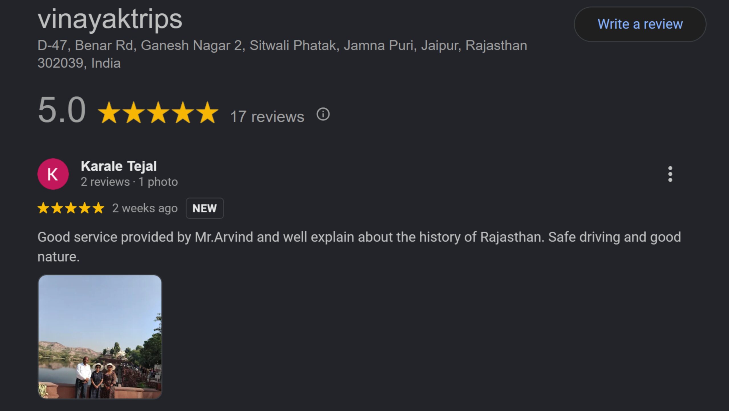729x411 pixels.
Task: Click the second large star in overall rating
Action: click(134, 113)
